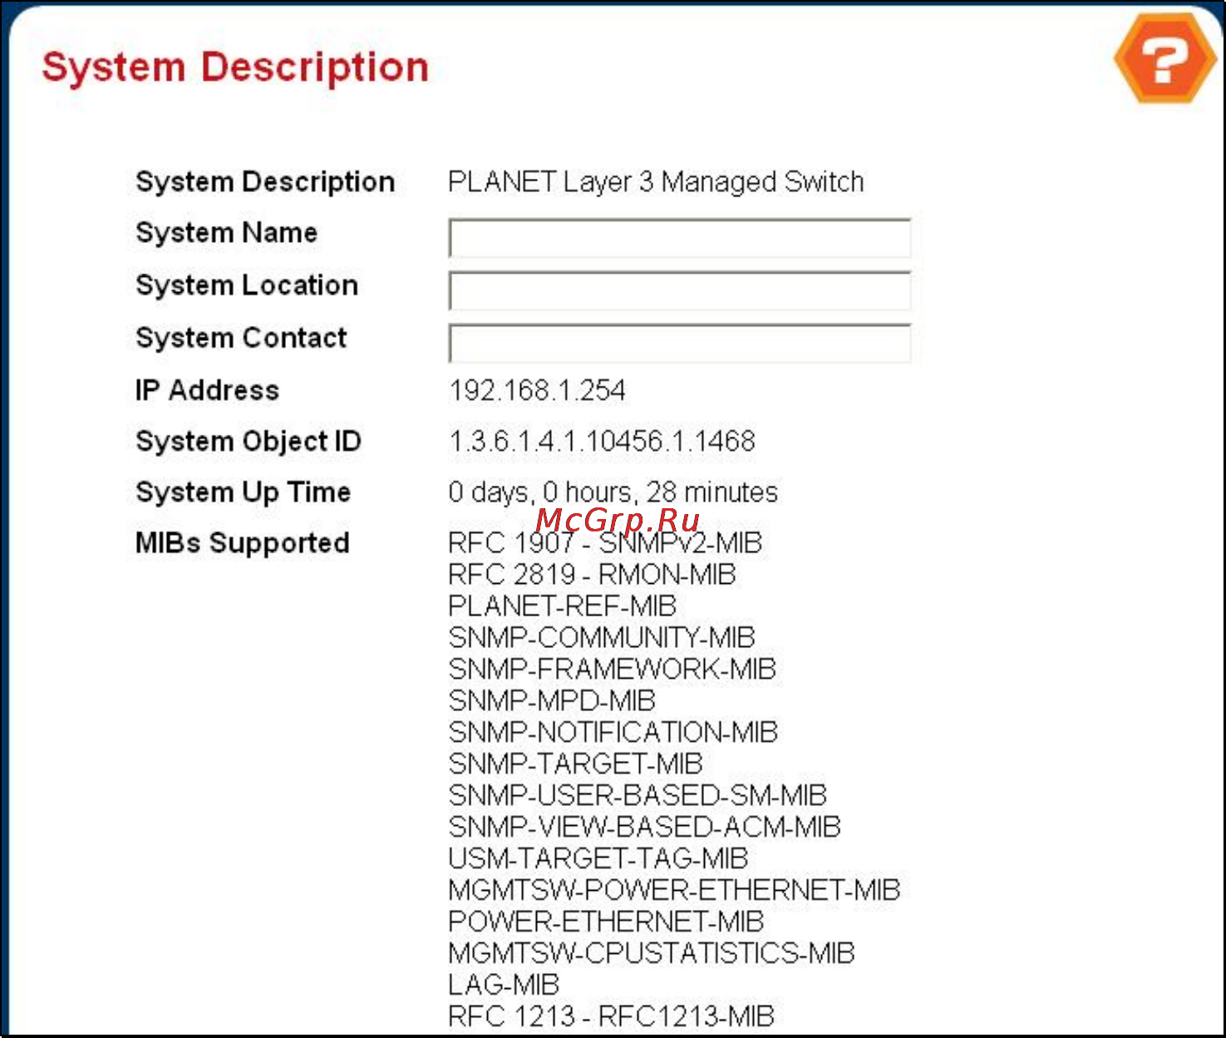Select the 'SNMP-FRAMEWORK-MIB' entry
The image size is (1226, 1038).
click(x=612, y=670)
